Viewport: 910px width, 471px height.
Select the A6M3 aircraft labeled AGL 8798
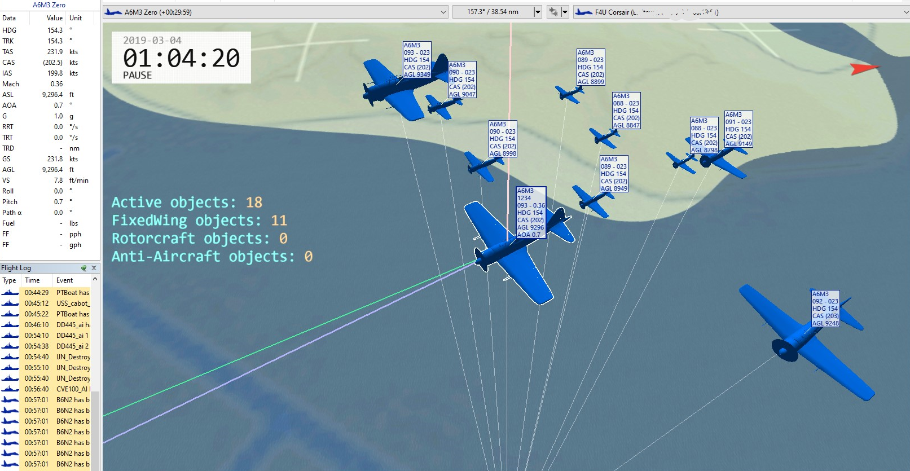pos(681,162)
